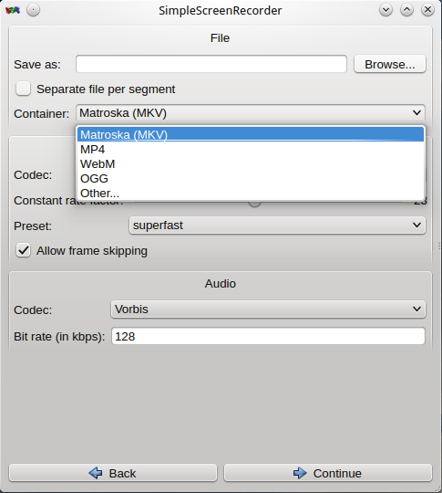This screenshot has width=442, height=493.
Task: Click the constant rate factor slider handle
Action: tap(254, 203)
